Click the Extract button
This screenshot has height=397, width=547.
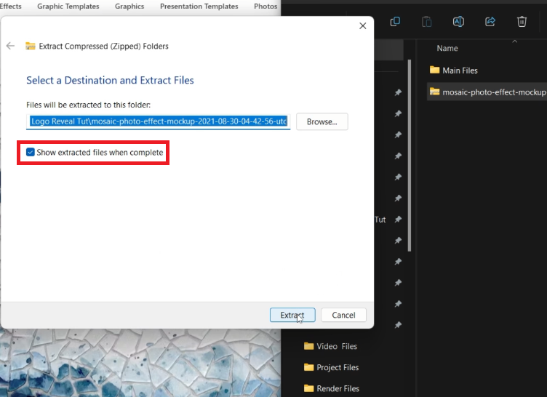coord(292,315)
